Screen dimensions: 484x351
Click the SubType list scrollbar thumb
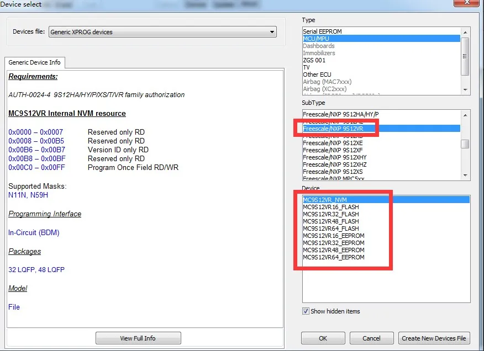pyautogui.click(x=465, y=144)
